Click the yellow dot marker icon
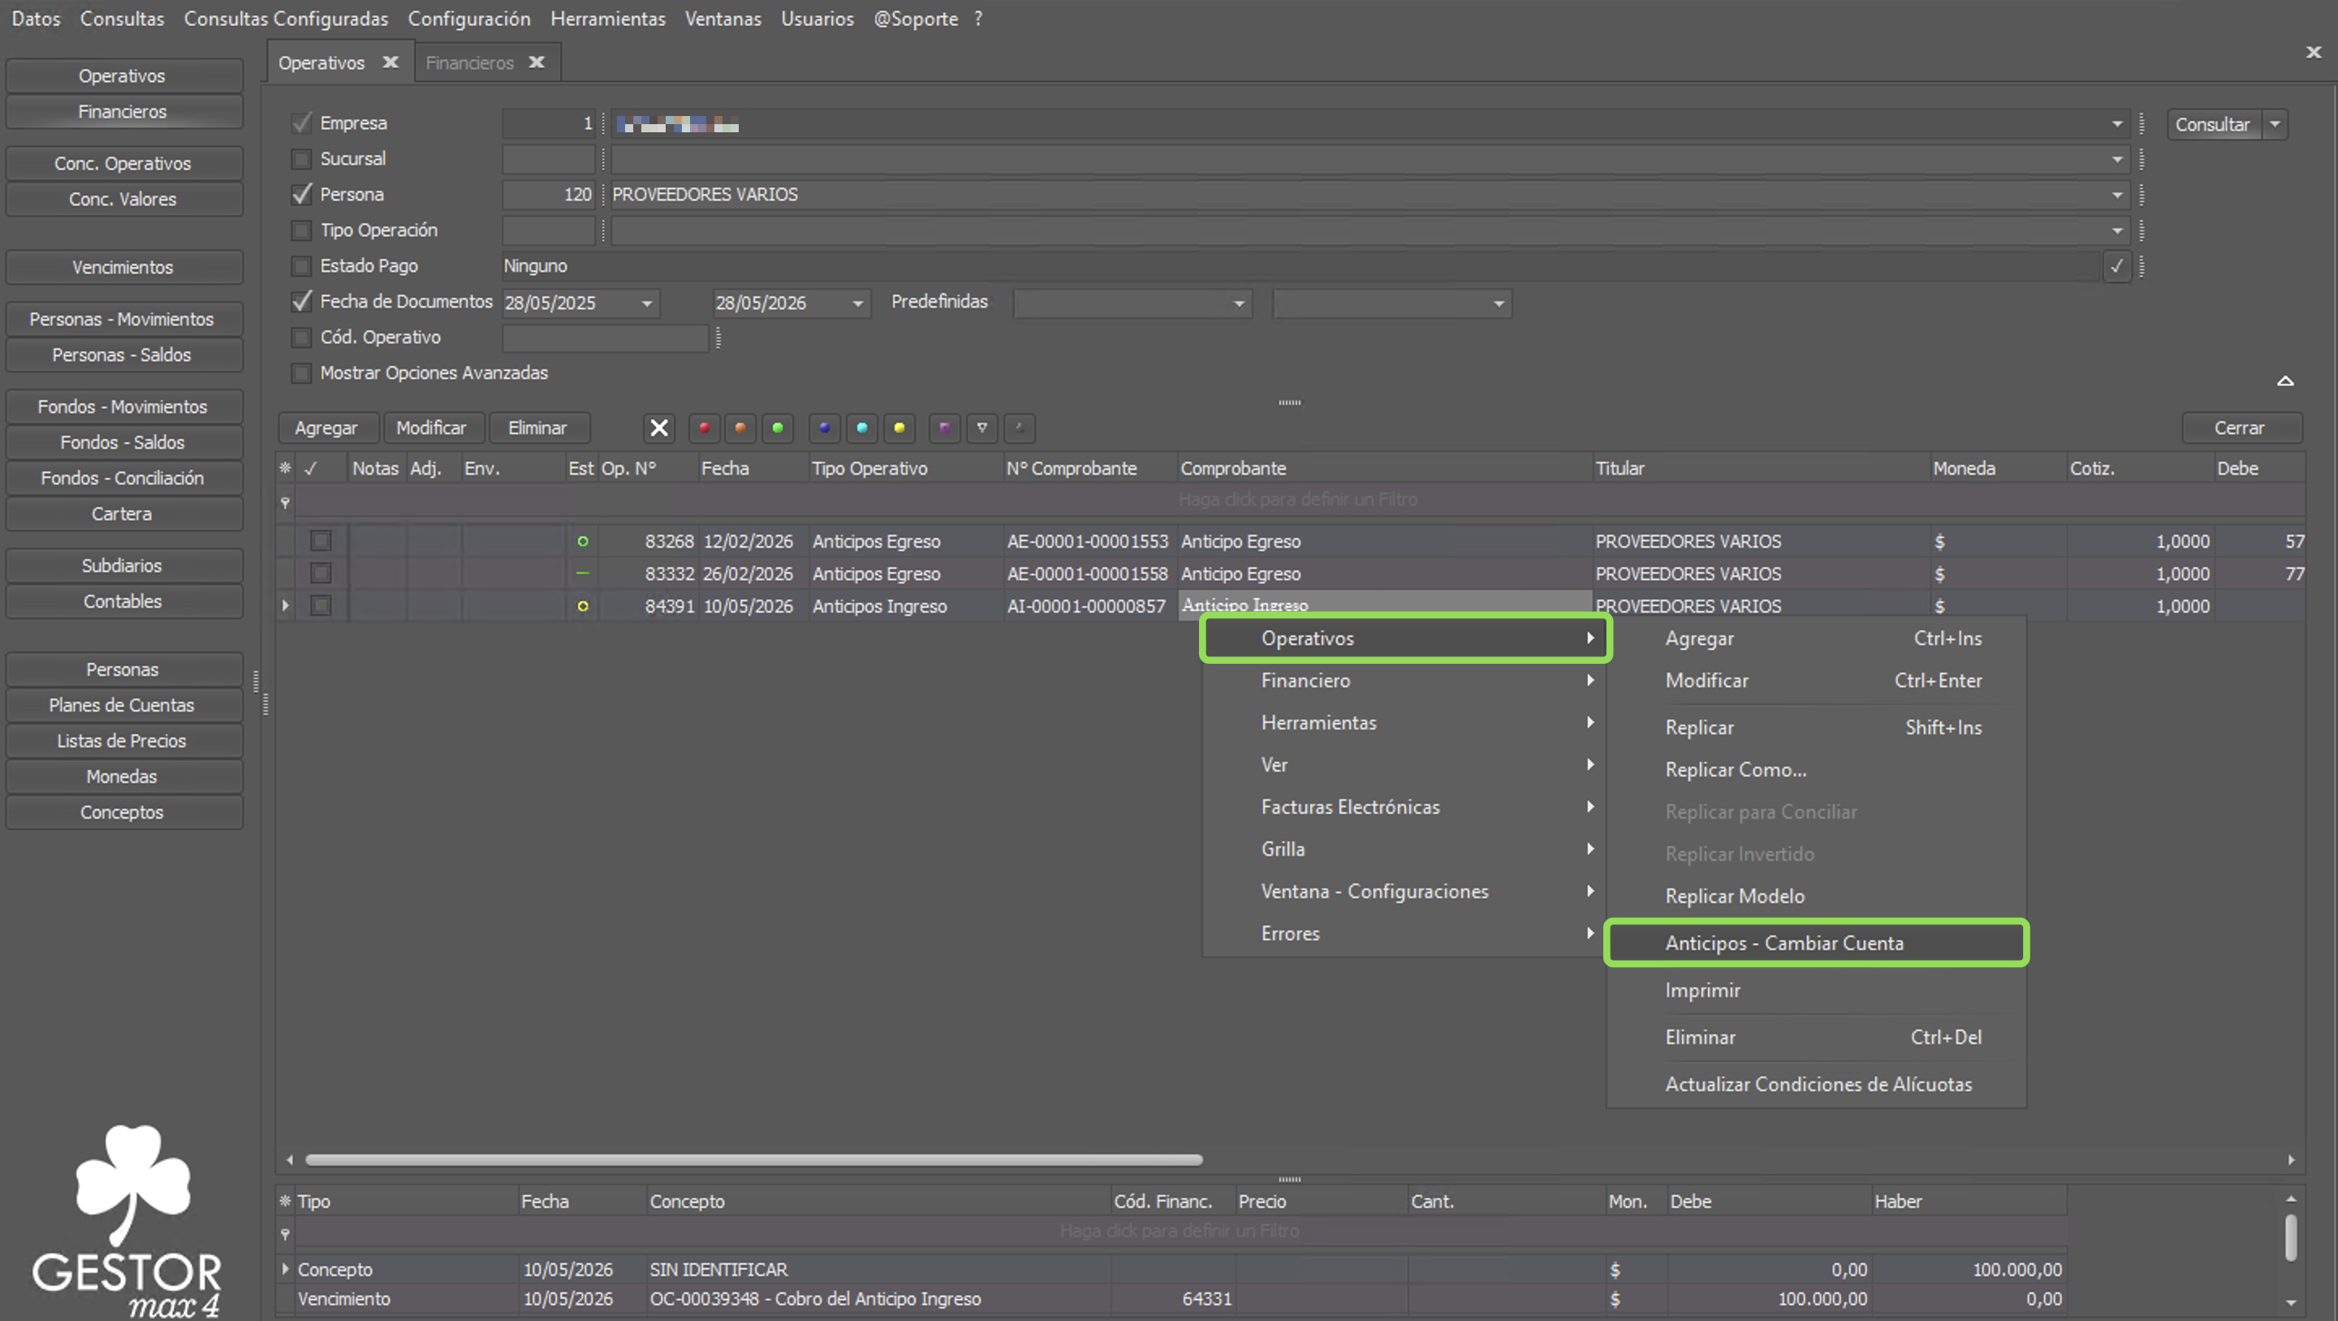 point(899,428)
